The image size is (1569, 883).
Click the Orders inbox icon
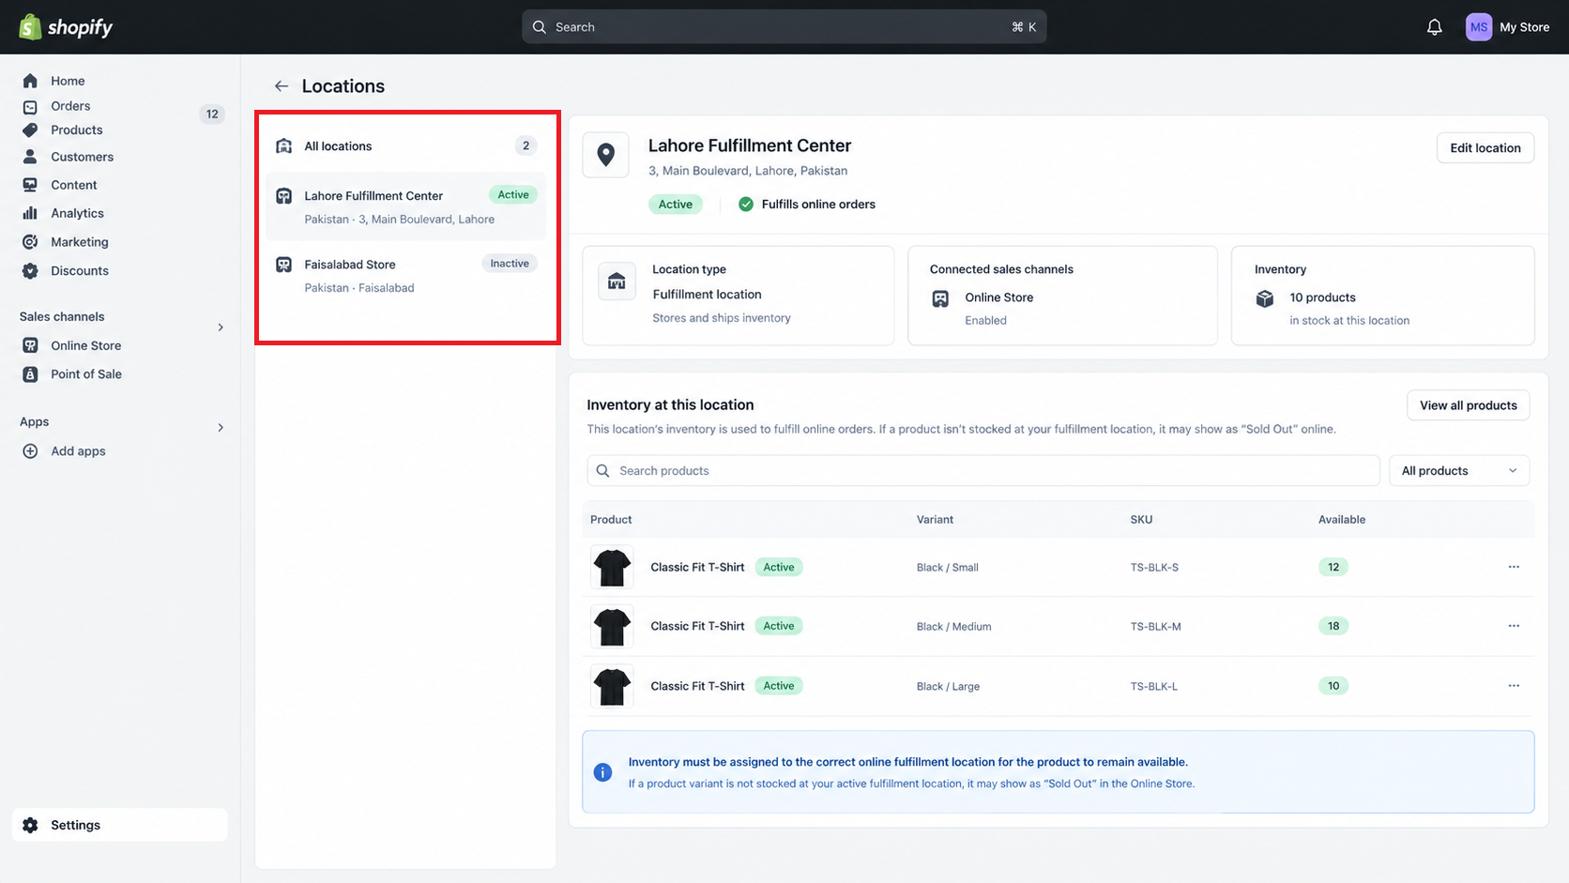point(30,106)
